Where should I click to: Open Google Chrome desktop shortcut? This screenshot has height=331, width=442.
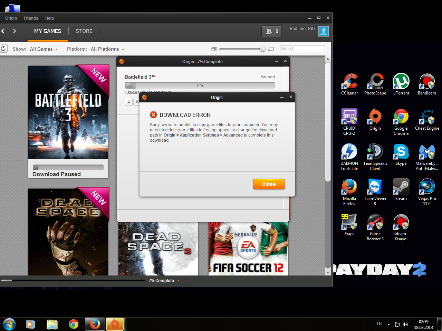[401, 122]
